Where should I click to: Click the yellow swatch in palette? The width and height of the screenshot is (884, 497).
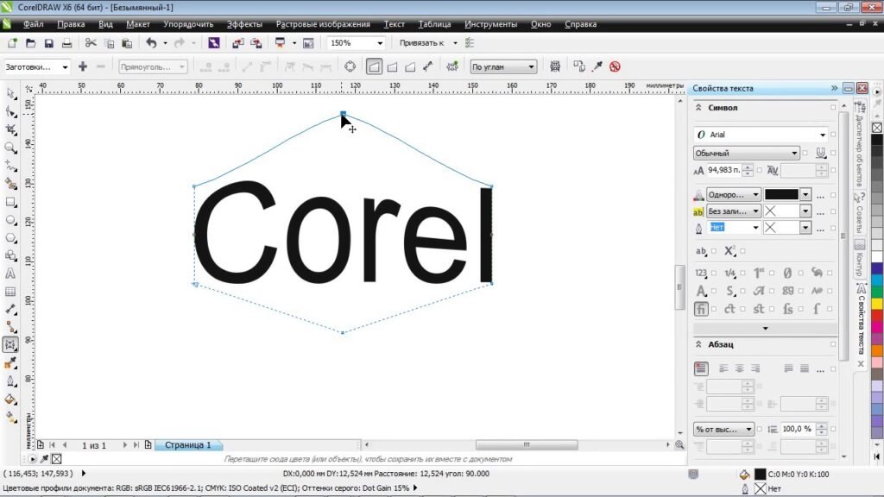tap(877, 303)
